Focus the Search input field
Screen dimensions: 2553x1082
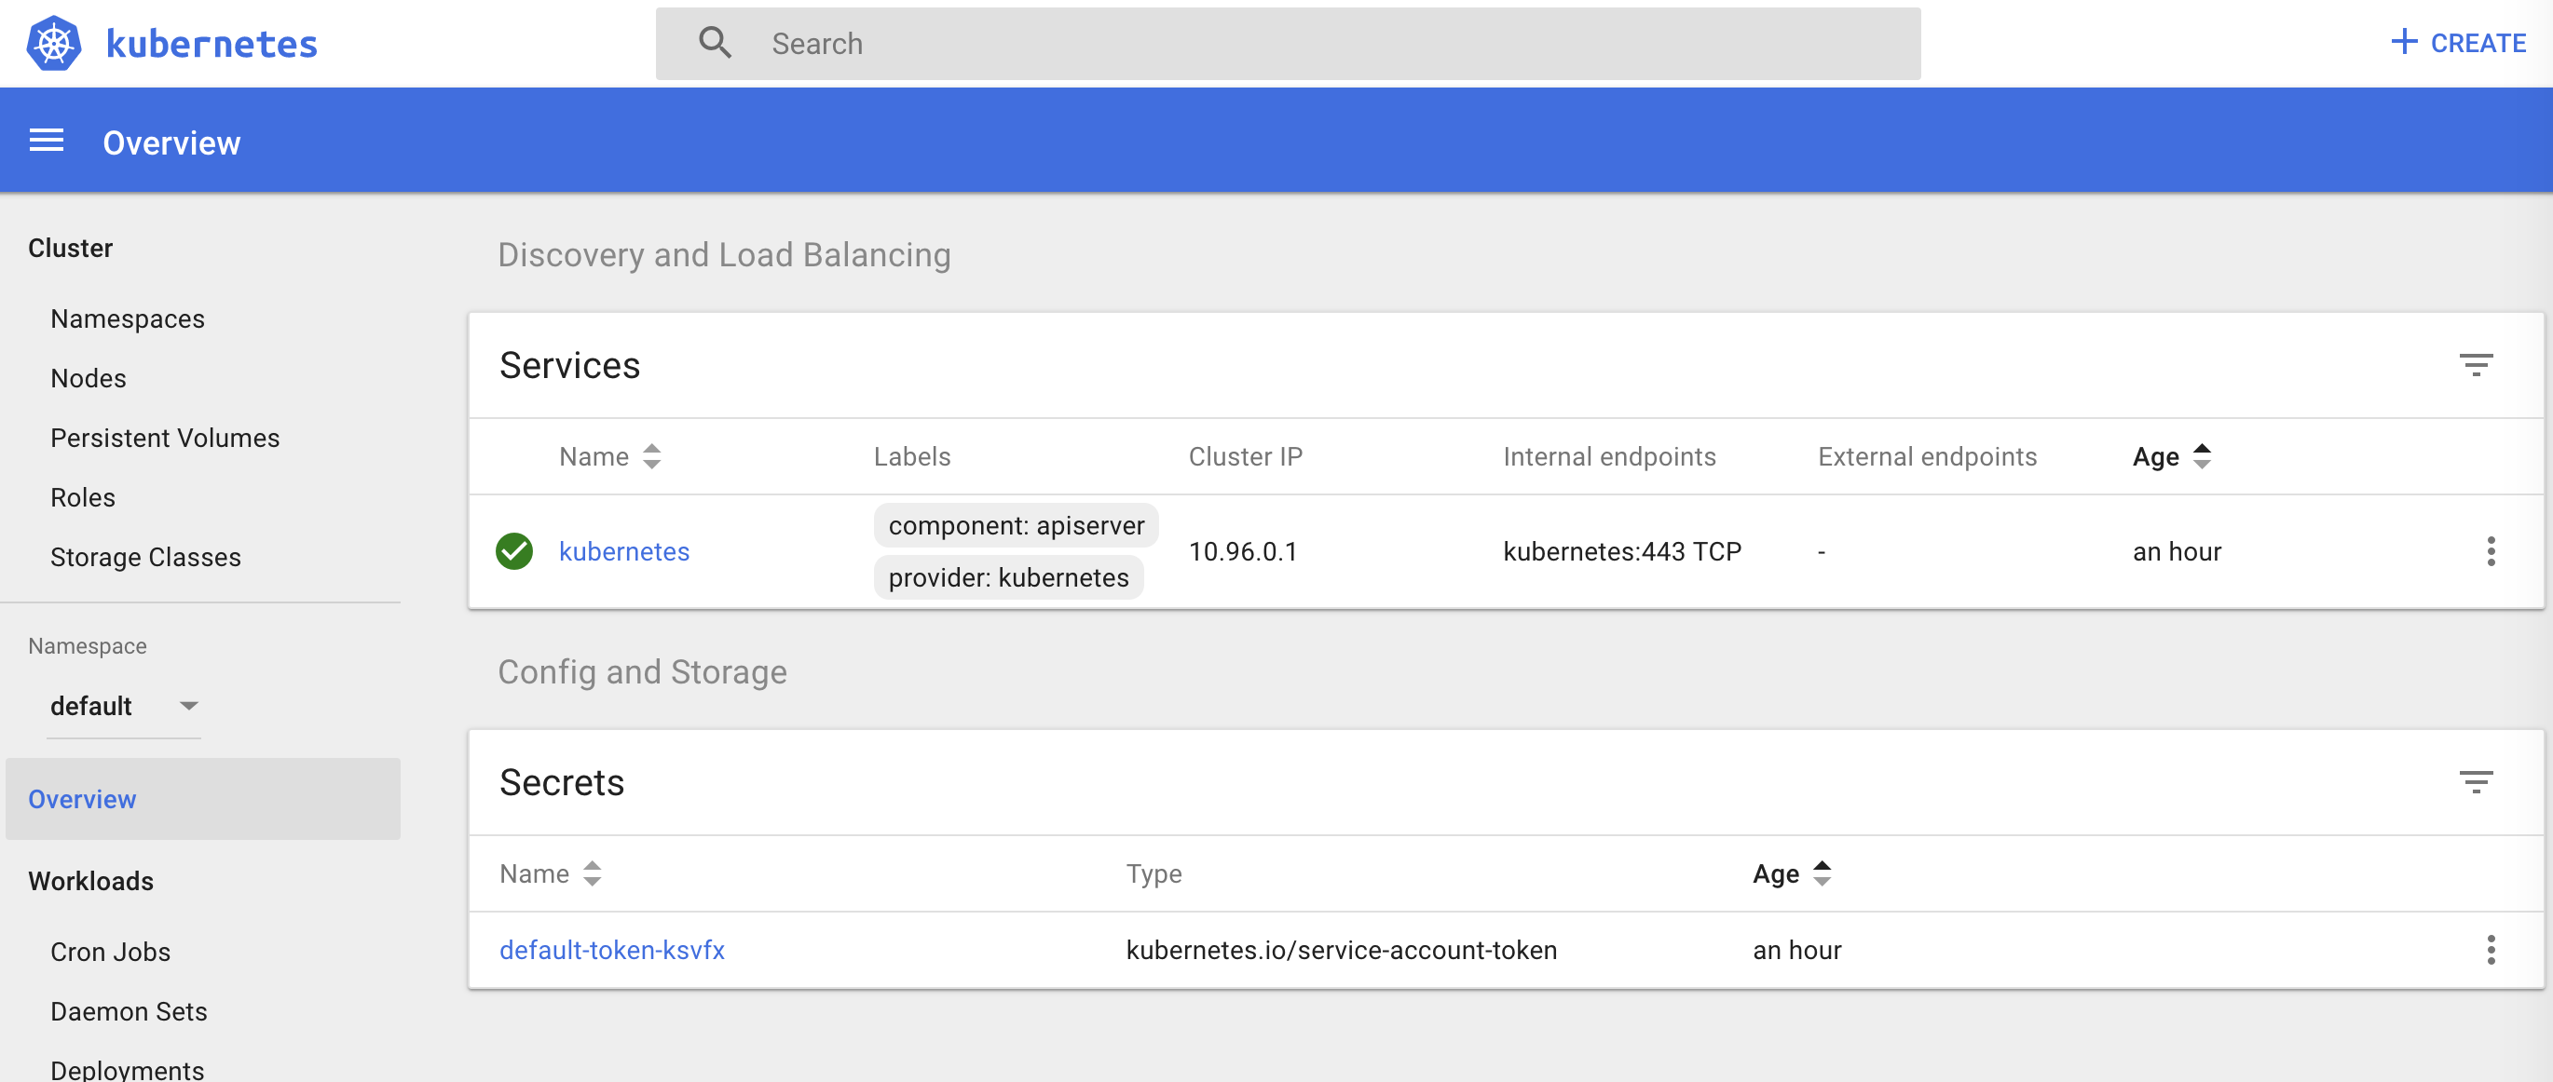(1289, 44)
